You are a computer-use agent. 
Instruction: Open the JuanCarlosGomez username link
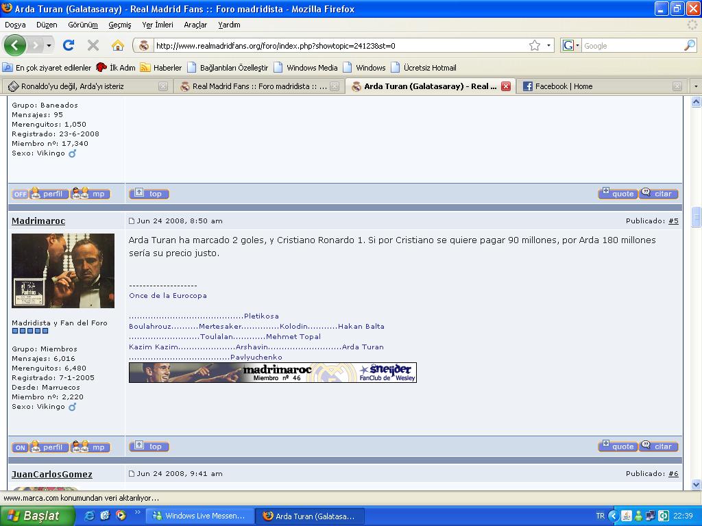point(52,474)
